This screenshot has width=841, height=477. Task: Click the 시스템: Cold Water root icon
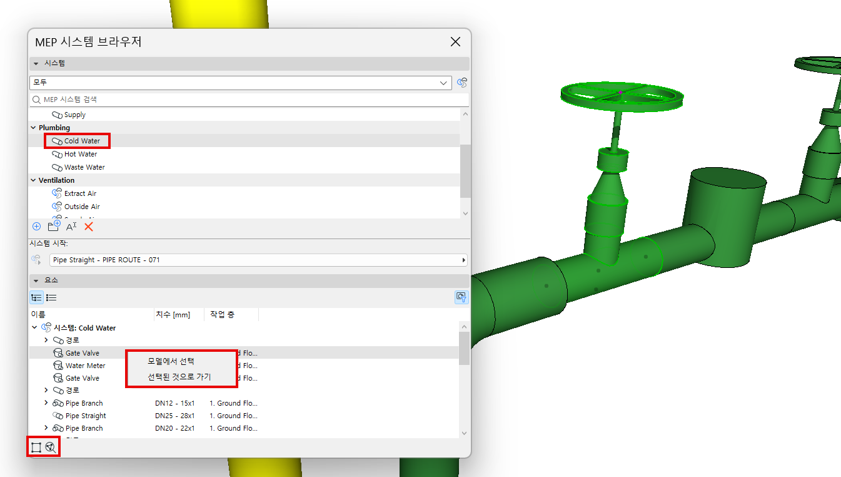46,327
